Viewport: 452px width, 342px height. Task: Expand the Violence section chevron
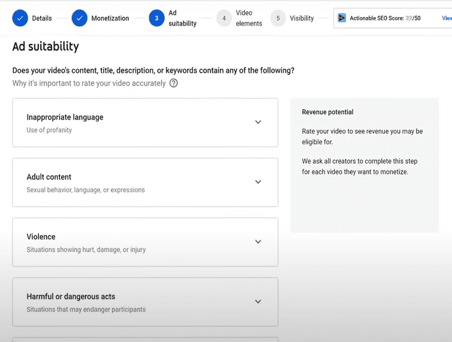[258, 242]
